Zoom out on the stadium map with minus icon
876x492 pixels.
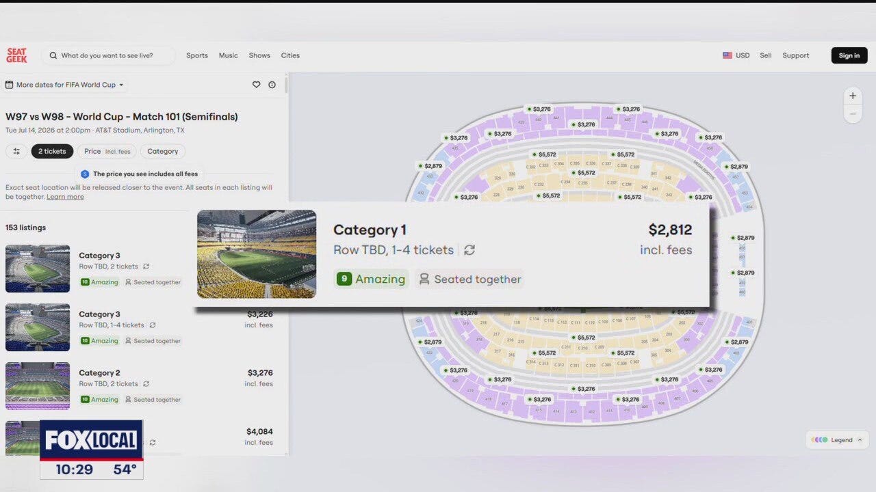(x=852, y=113)
